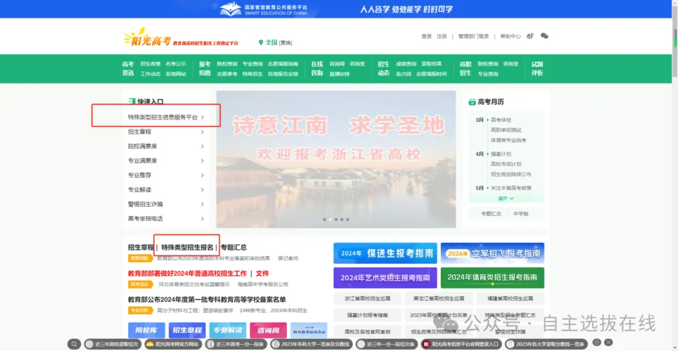678x351 pixels.
Task: Click the magnifier icon in bottom bar
Action: pos(75,344)
